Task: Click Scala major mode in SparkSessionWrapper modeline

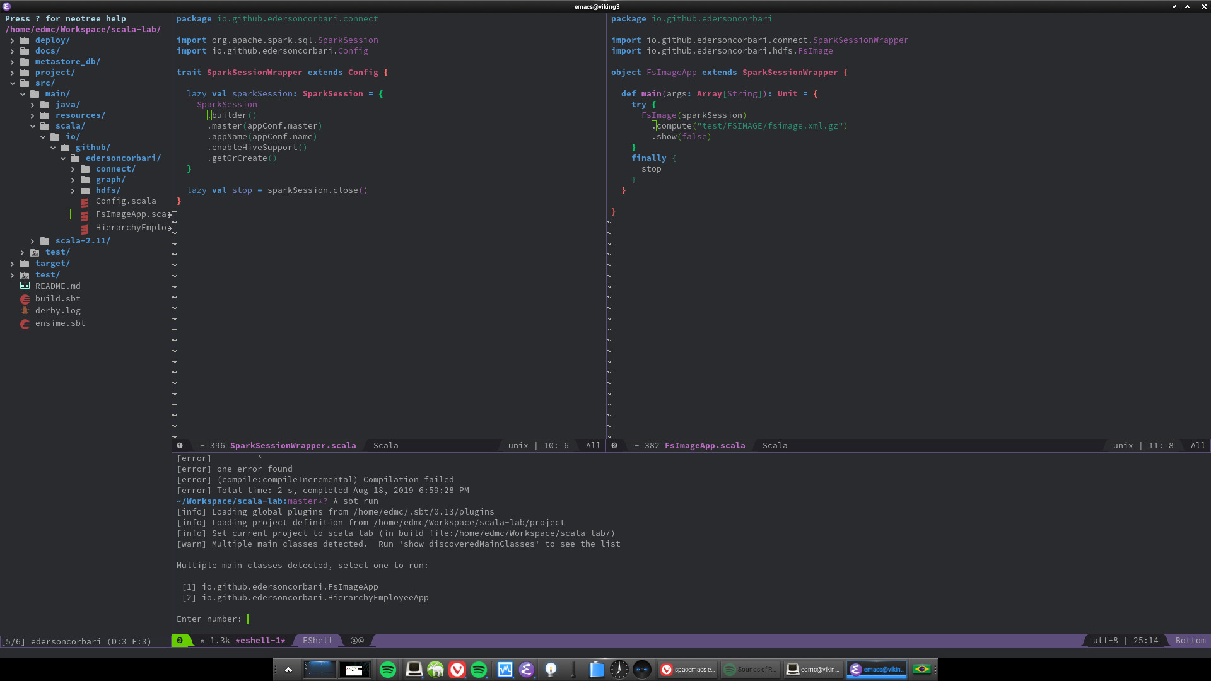Action: (x=385, y=446)
